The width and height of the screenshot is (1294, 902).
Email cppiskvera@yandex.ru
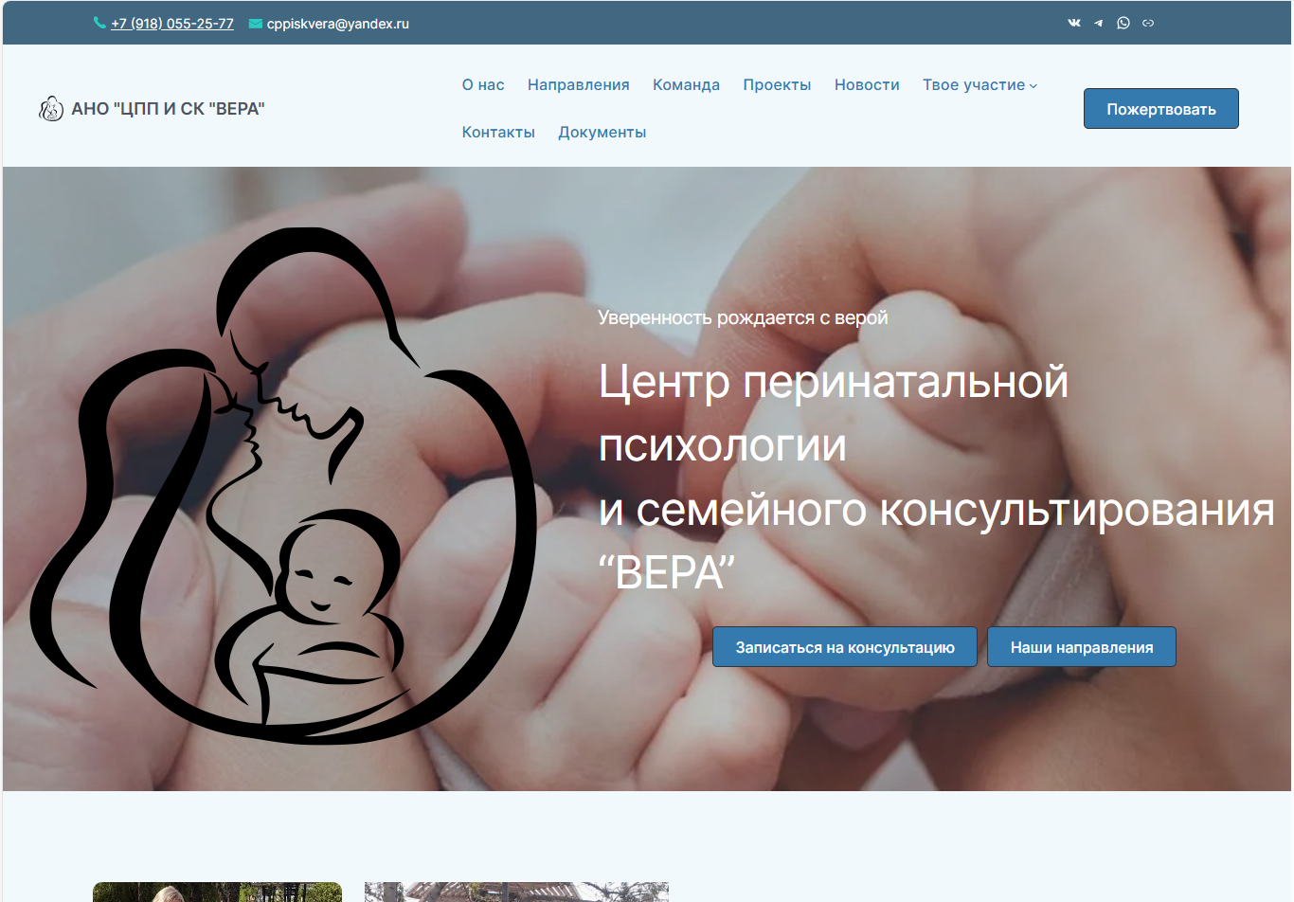(x=338, y=24)
